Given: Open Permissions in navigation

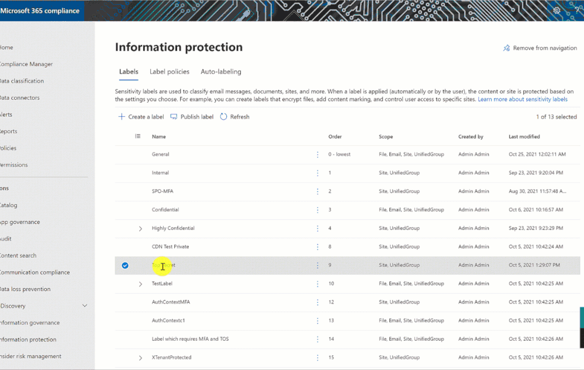Looking at the screenshot, I should pos(14,165).
